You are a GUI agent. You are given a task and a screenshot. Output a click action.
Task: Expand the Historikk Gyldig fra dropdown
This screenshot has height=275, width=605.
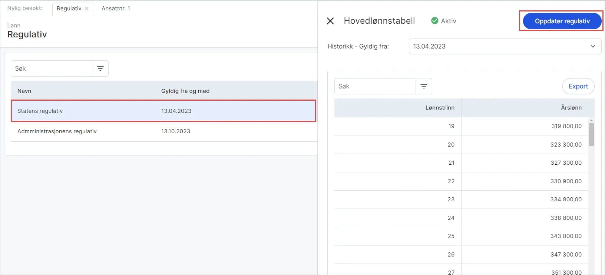(x=505, y=46)
